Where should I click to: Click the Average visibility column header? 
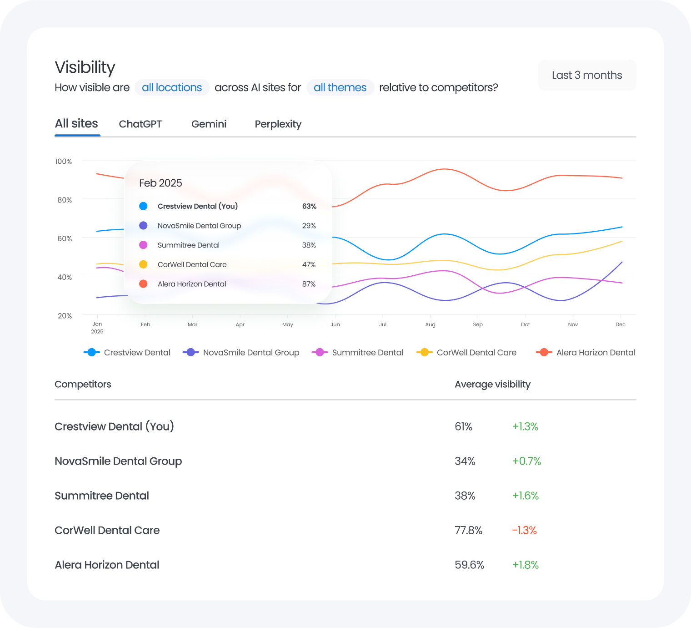click(492, 384)
